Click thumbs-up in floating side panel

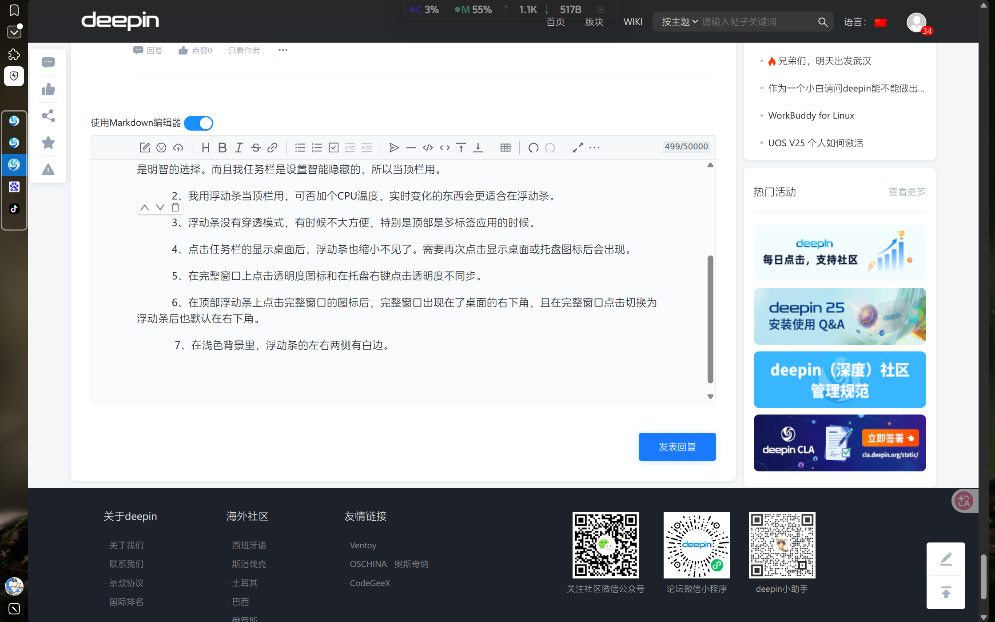48,89
